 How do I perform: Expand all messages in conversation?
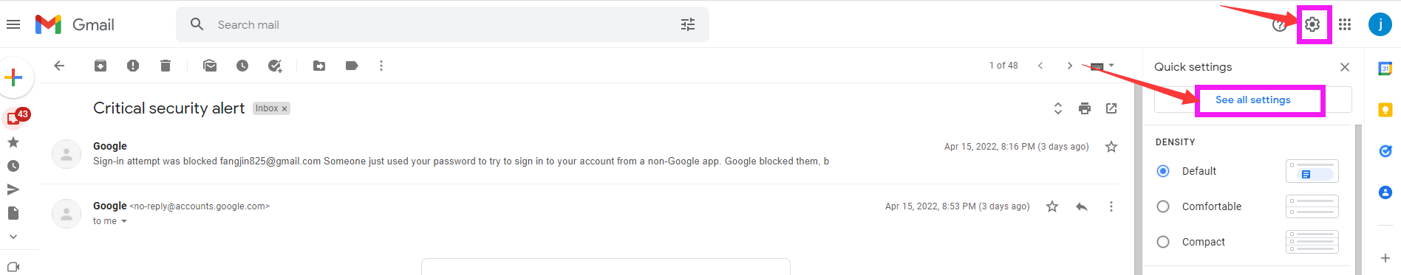(1058, 108)
